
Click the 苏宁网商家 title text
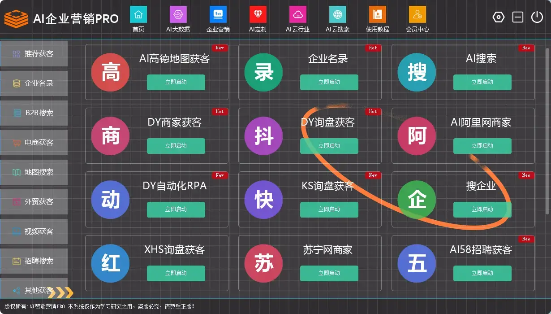tap(328, 250)
